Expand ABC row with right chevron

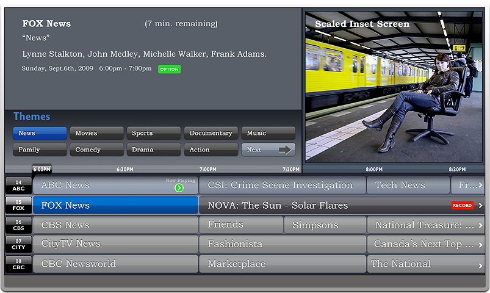tap(480, 186)
